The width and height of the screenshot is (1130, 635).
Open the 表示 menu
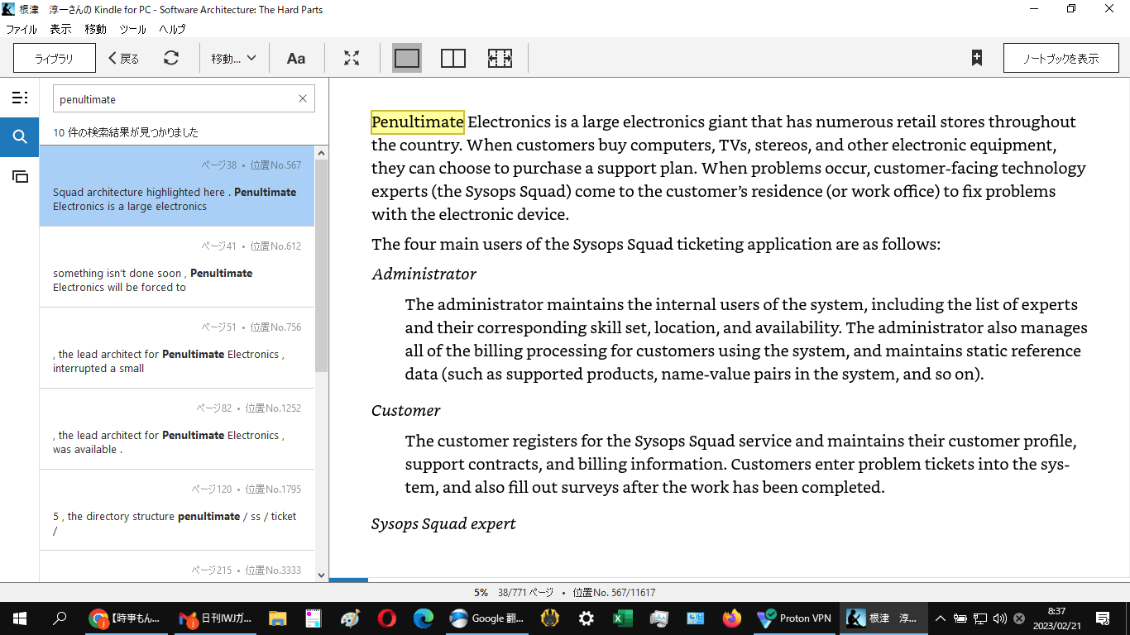click(x=60, y=29)
